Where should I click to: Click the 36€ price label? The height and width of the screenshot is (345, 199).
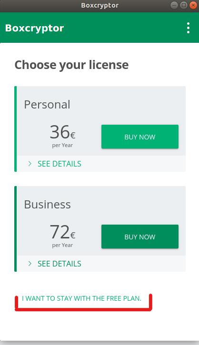tap(62, 132)
